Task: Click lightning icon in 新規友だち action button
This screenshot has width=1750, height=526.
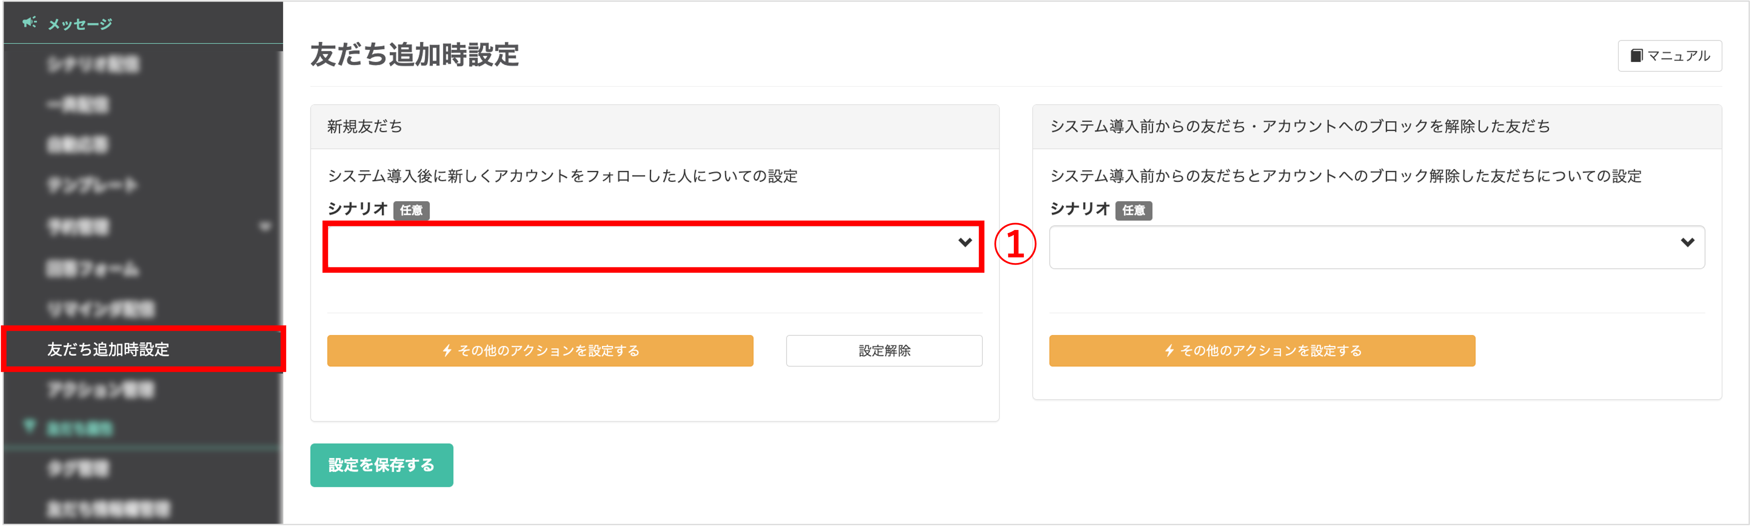Action: coord(447,351)
